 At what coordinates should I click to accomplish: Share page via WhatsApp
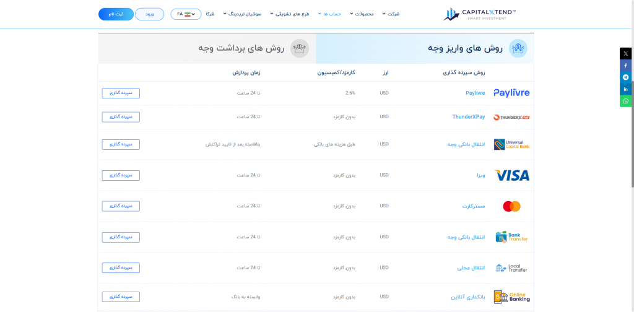(x=625, y=101)
